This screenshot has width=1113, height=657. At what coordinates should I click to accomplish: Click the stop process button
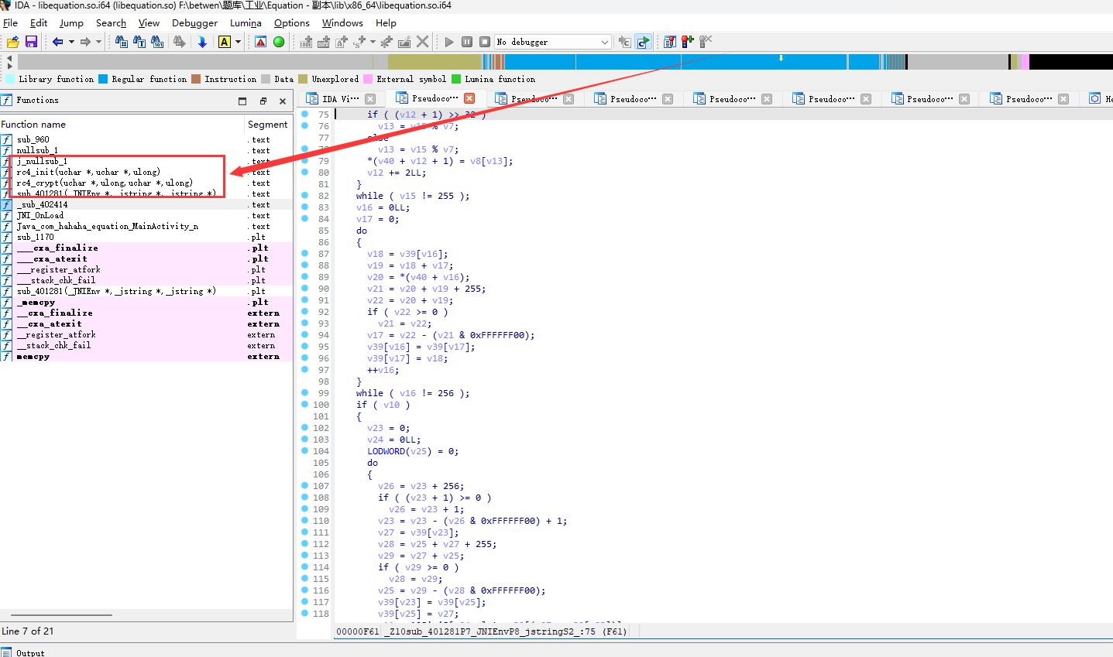[x=485, y=42]
